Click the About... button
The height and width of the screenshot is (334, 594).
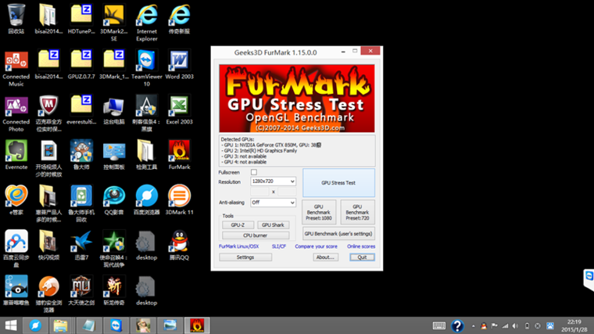point(325,257)
